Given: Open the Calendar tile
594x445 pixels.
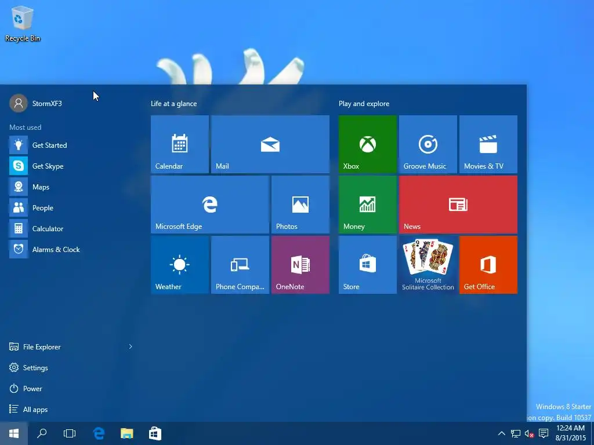Looking at the screenshot, I should pos(180,144).
